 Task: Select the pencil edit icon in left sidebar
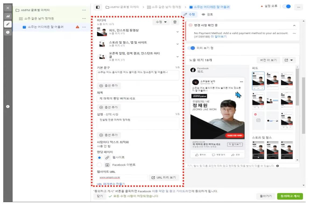8,24
